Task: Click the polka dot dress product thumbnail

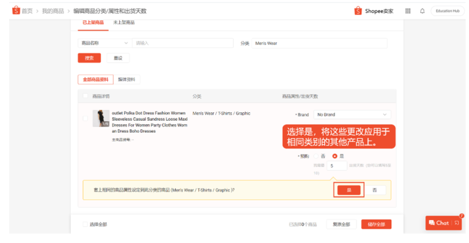Action: [x=100, y=118]
